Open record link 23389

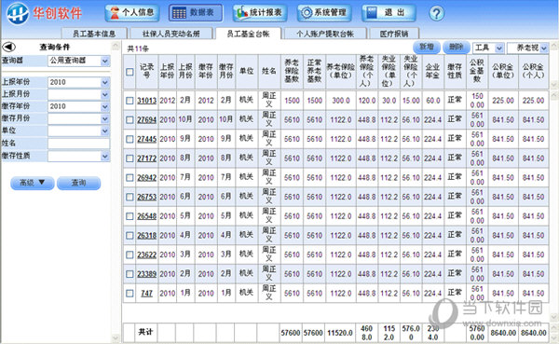146,274
